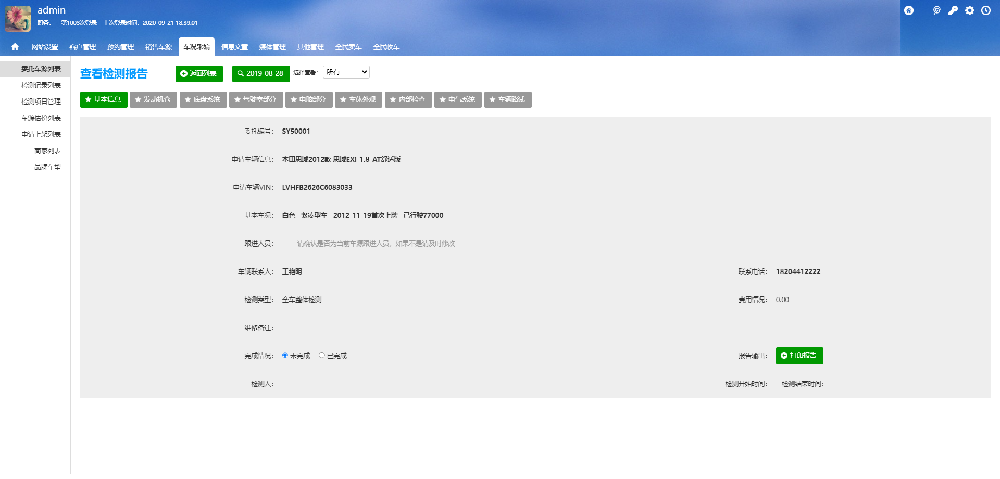This screenshot has width=1000, height=479.
Task: Switch to the 底盘系统 tab
Action: pyautogui.click(x=203, y=100)
